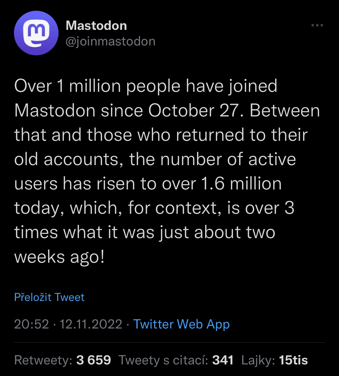Click the Retweety label

(43, 360)
